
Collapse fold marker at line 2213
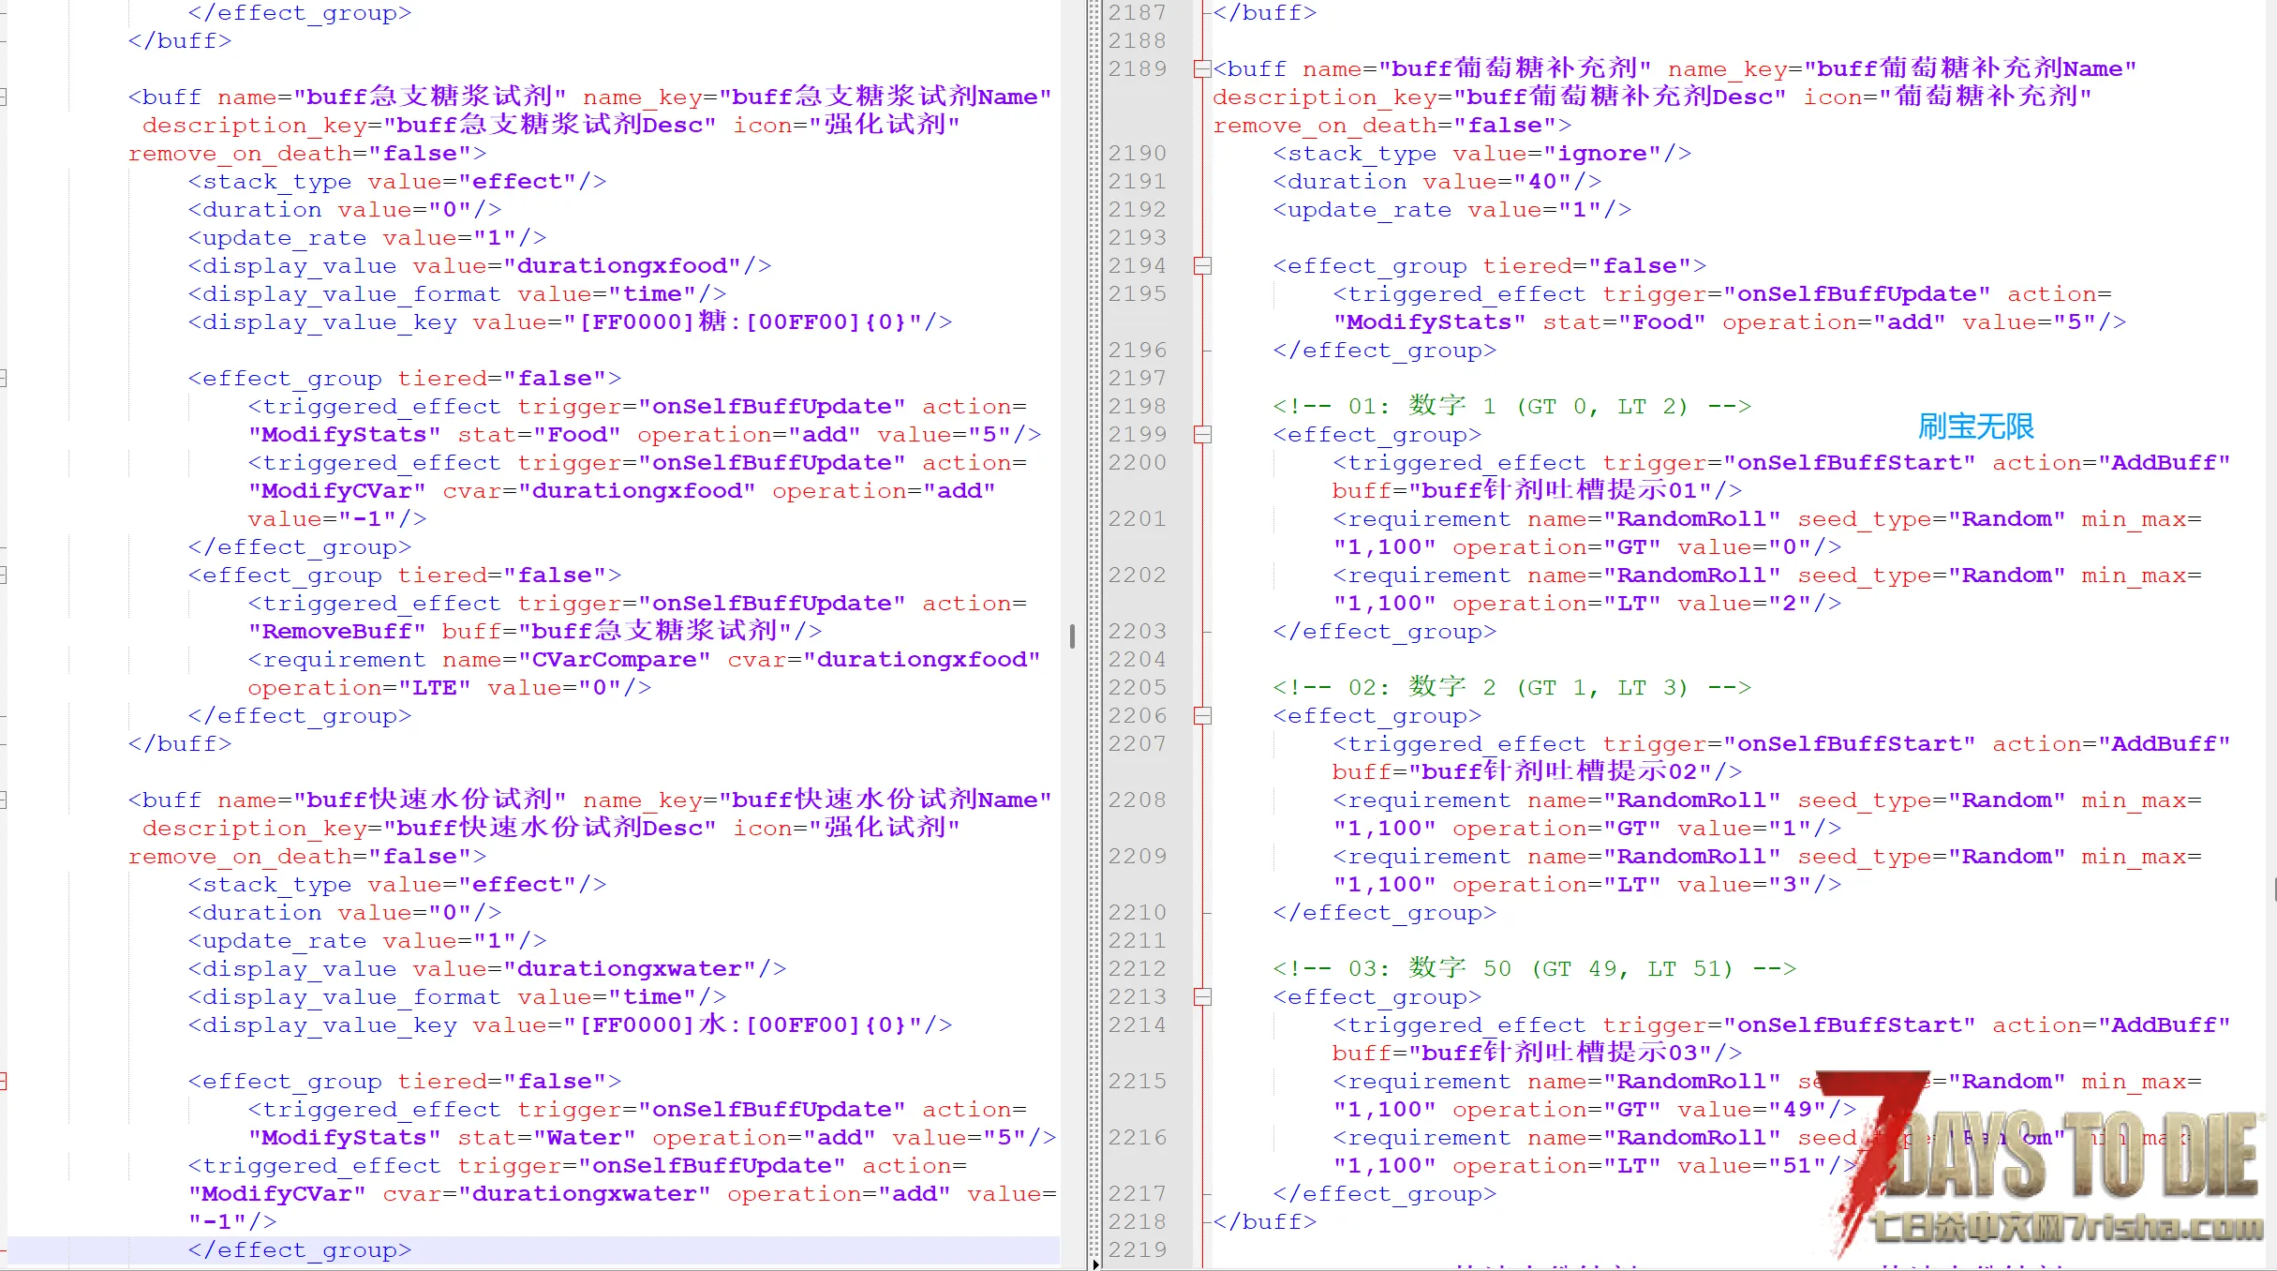click(1202, 997)
